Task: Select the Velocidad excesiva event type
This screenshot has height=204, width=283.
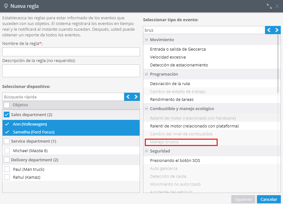Action: 168,57
